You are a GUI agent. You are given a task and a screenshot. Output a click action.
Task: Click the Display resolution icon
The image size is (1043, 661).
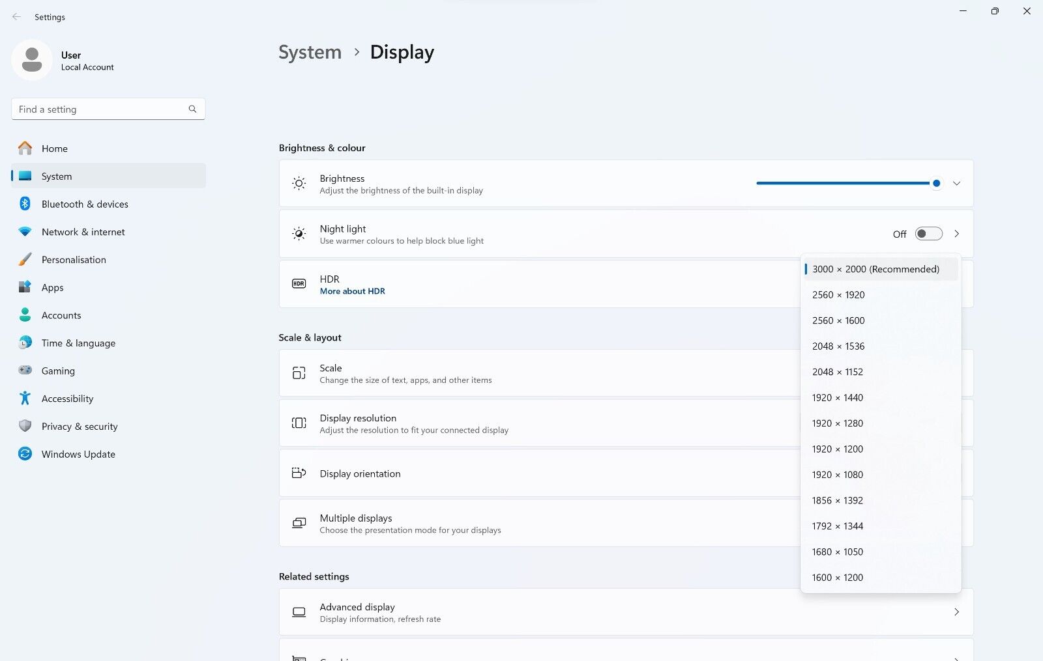(299, 423)
